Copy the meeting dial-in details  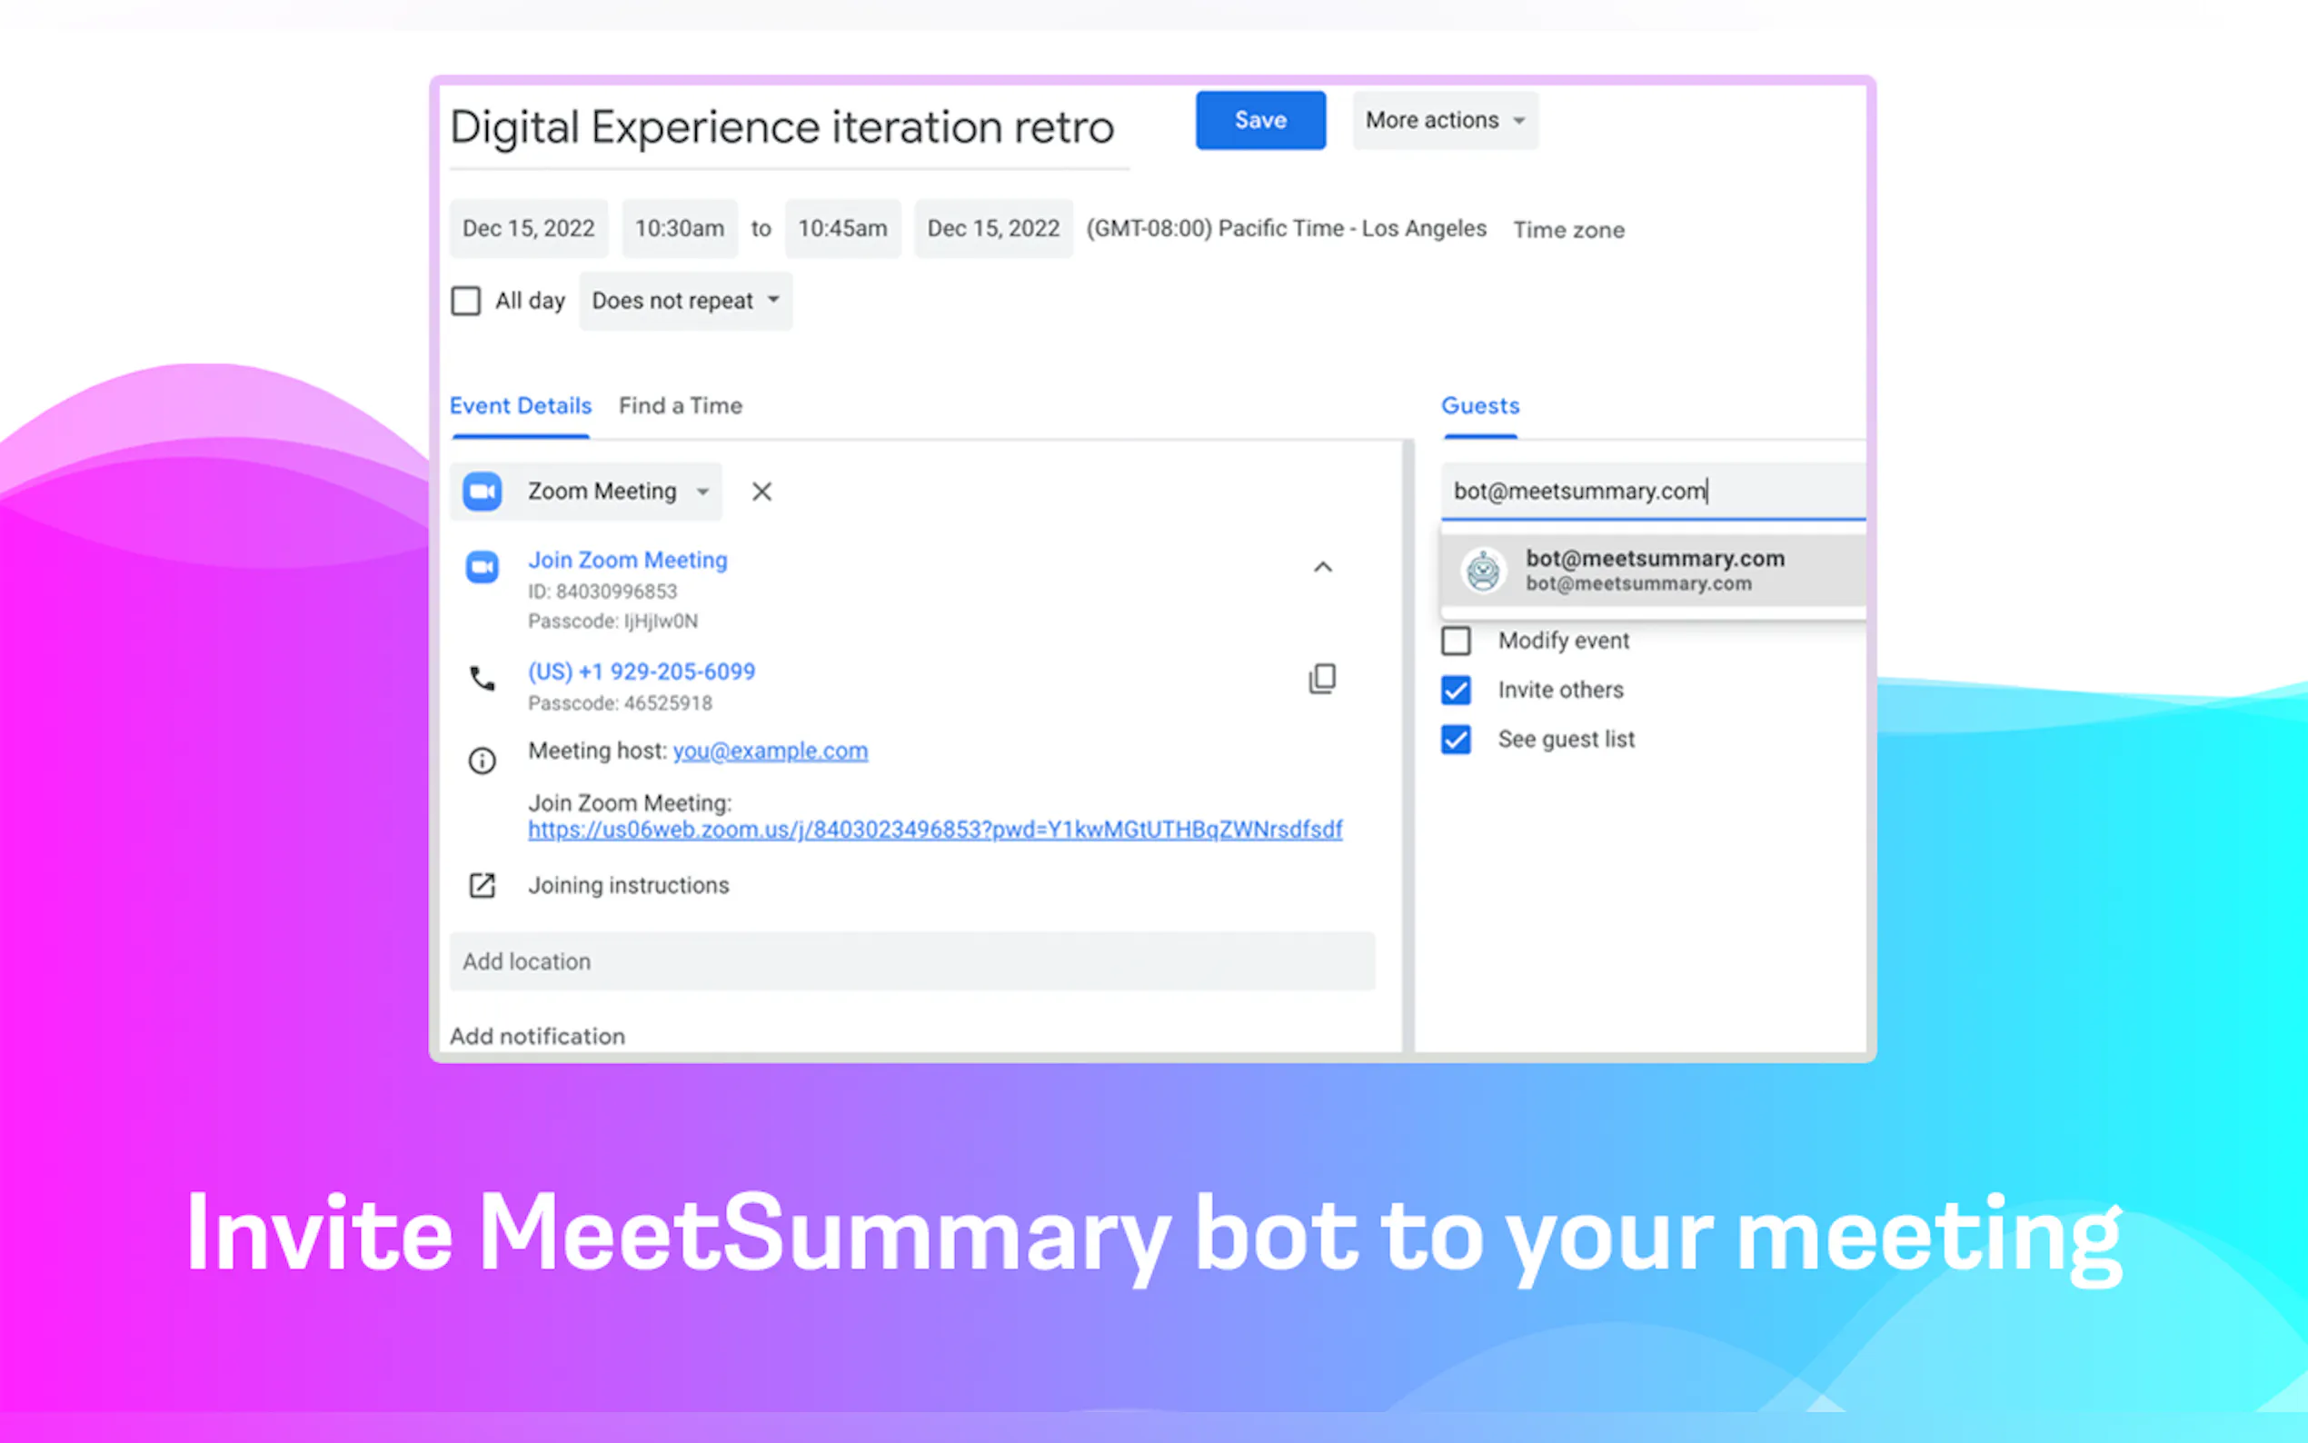click(1321, 679)
